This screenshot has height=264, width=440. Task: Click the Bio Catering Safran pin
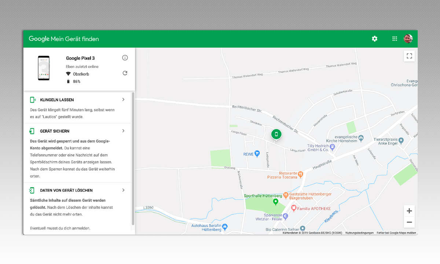pyautogui.click(x=302, y=228)
